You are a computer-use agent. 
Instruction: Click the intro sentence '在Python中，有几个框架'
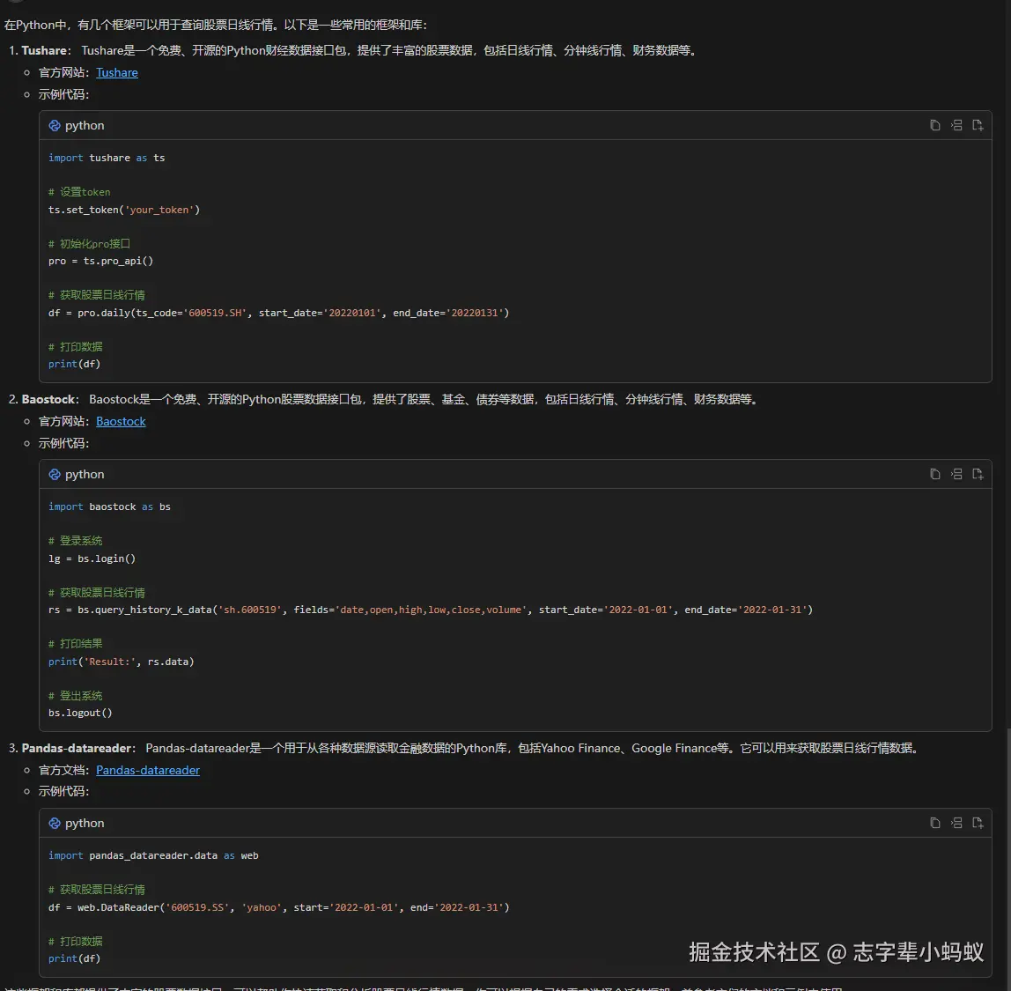click(216, 26)
